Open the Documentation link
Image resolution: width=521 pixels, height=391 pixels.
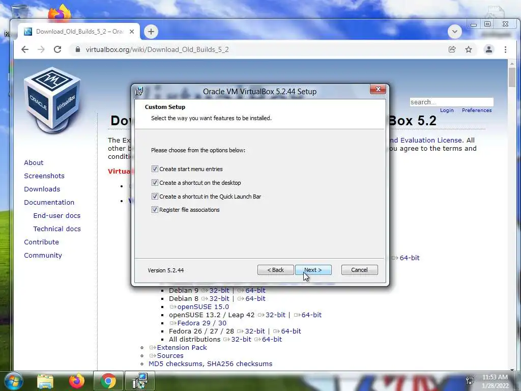(49, 202)
